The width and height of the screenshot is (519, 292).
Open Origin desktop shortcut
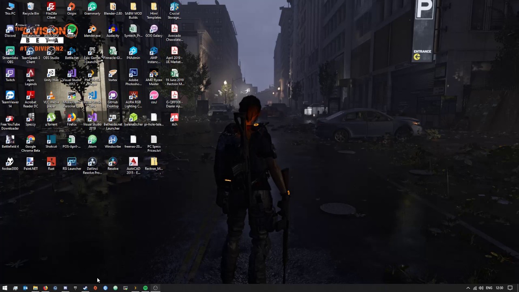72,9
